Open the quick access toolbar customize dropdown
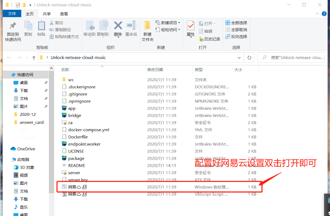This screenshot has width=330, height=216. coord(30,5)
